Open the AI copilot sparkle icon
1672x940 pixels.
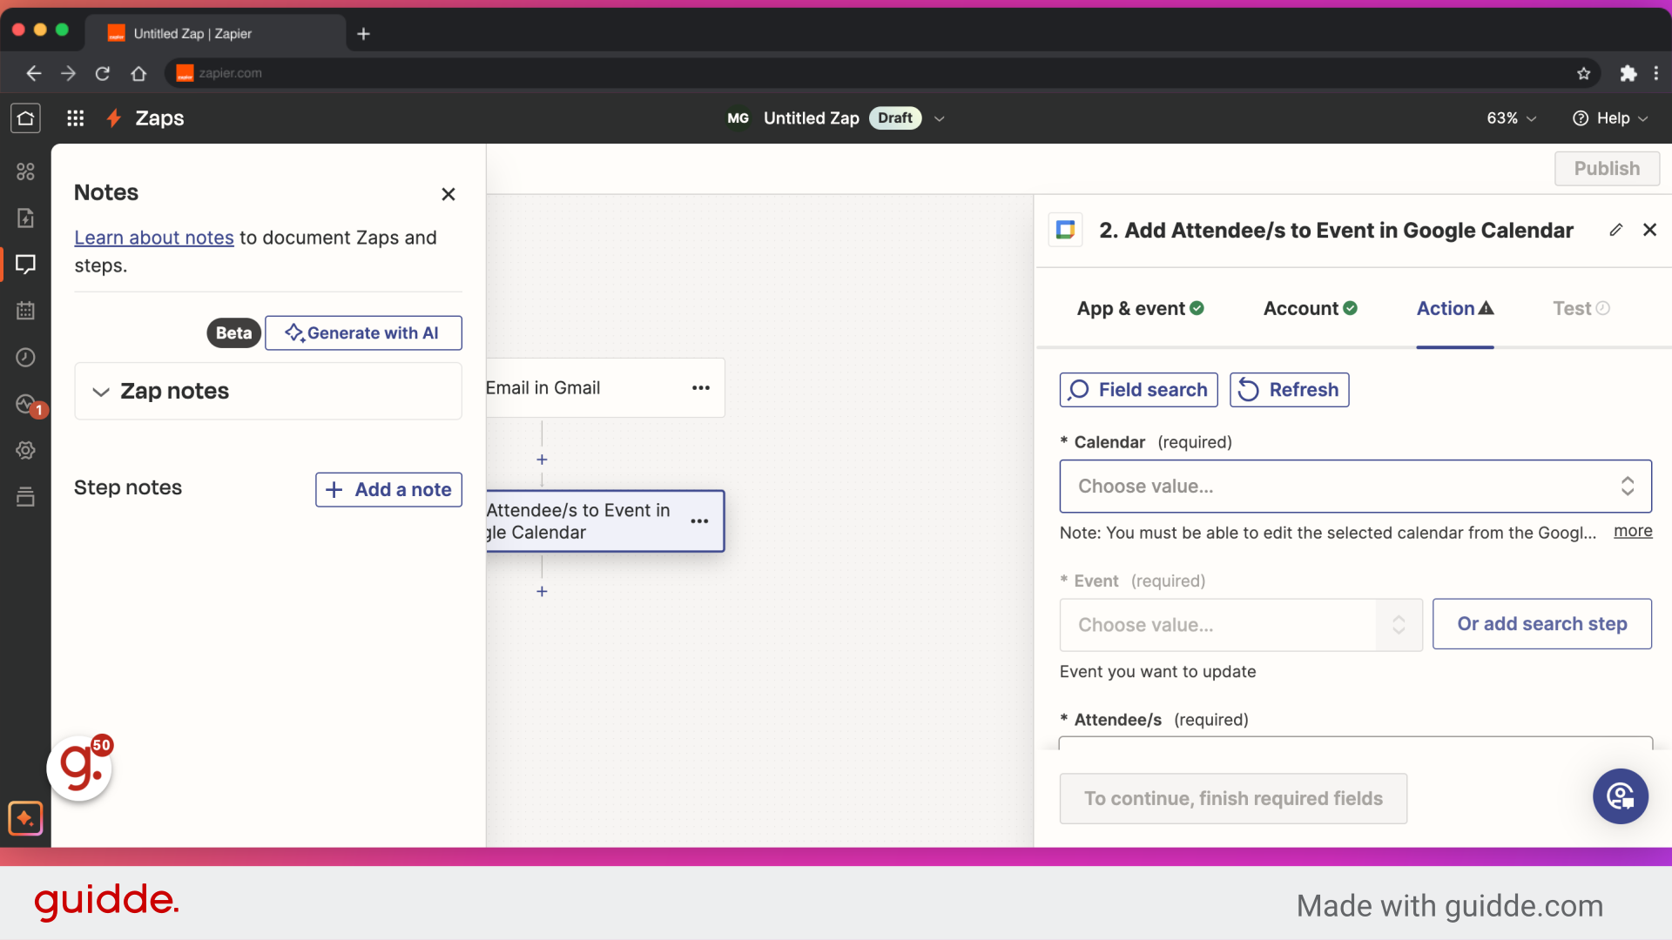coord(25,818)
